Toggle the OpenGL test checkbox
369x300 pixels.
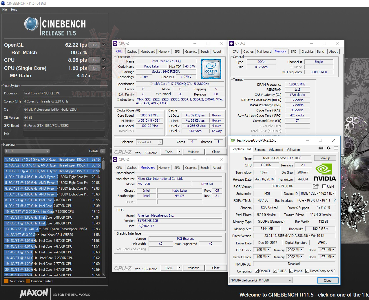[x=104, y=45]
